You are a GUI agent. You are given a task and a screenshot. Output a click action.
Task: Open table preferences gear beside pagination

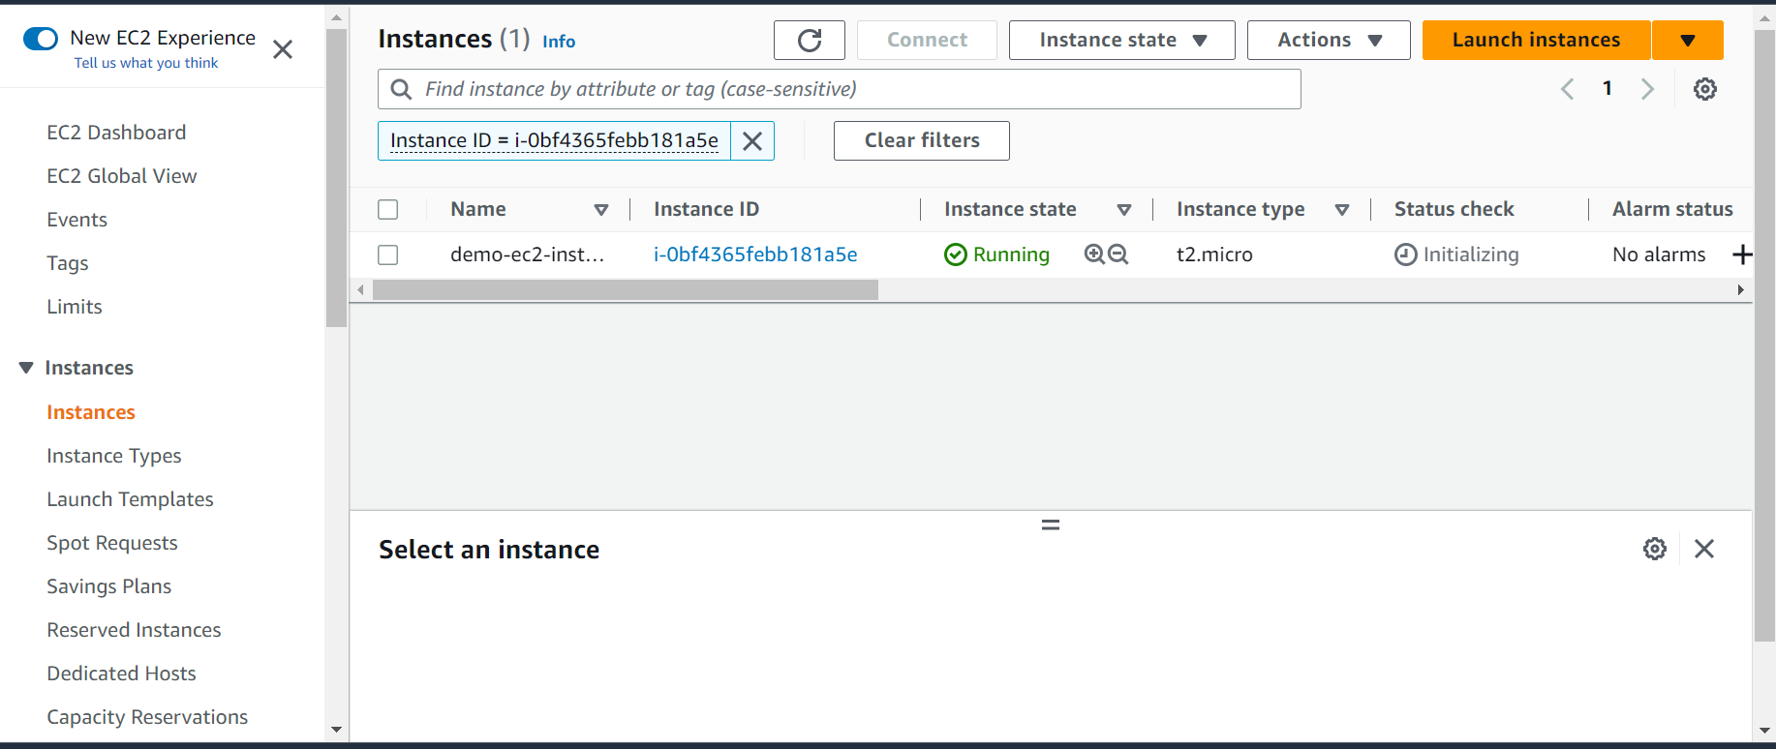1705,89
